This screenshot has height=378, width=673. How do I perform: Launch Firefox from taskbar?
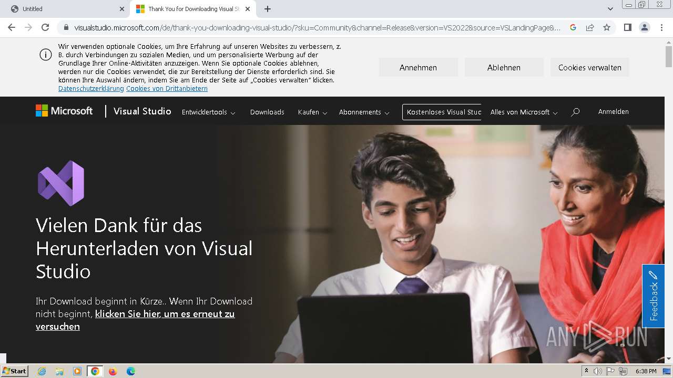point(113,371)
